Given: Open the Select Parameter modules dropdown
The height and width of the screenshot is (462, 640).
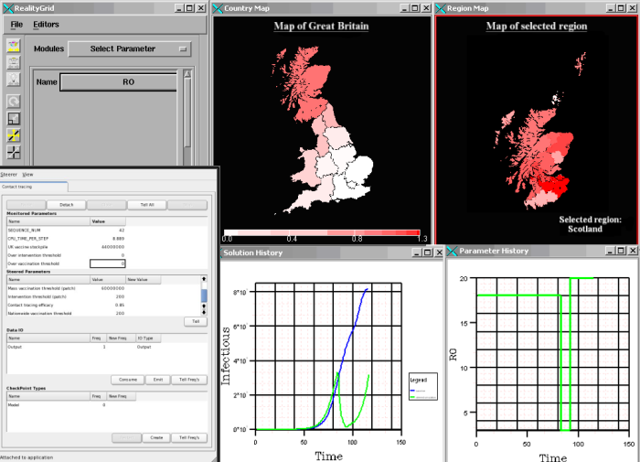Looking at the screenshot, I should (129, 49).
